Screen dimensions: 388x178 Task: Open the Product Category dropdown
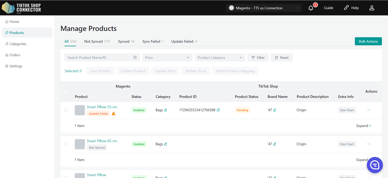[x=220, y=57]
